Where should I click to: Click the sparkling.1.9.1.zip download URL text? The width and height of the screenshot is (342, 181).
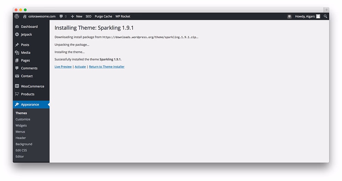coord(150,37)
